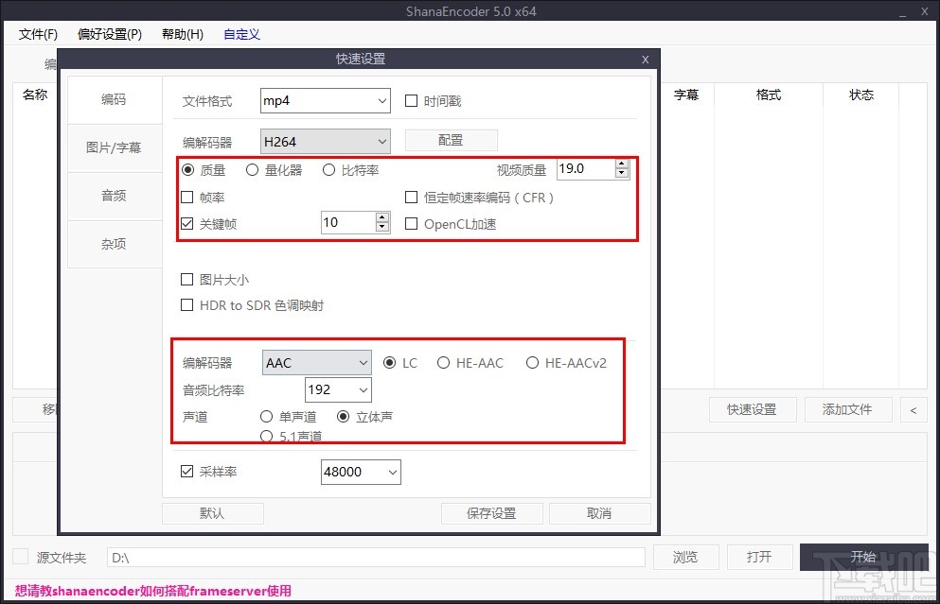Screen dimensions: 940x604
Task: Open the 自定义 menu
Action: click(x=241, y=34)
